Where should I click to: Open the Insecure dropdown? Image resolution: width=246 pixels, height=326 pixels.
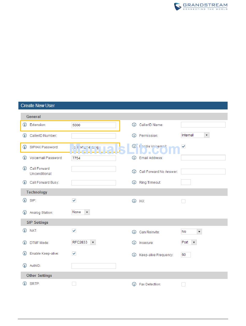[189, 242]
